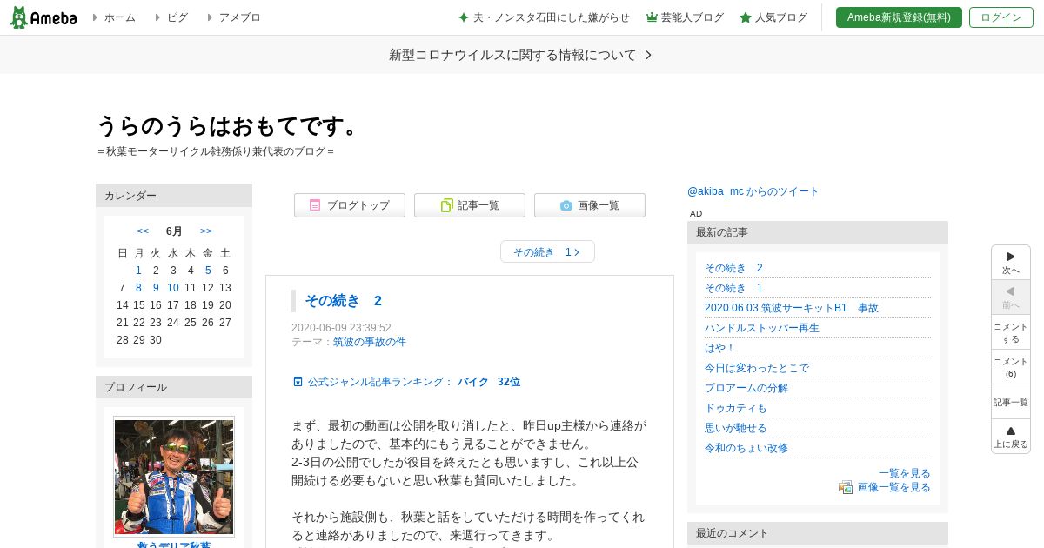This screenshot has height=548, width=1044.
Task: Click コメント(6) floating button
Action: [1011, 367]
